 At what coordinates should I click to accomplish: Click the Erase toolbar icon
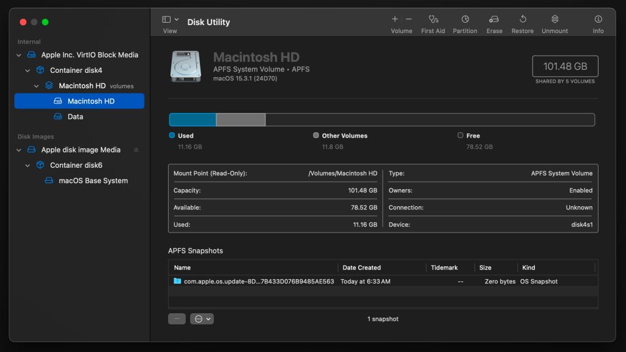tap(494, 20)
